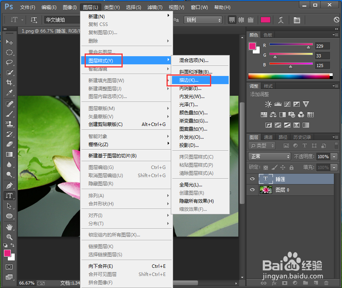Viewport: 342px width, 288px height.
Task: Toggle visibility of layer 睡莲
Action: (x=252, y=179)
